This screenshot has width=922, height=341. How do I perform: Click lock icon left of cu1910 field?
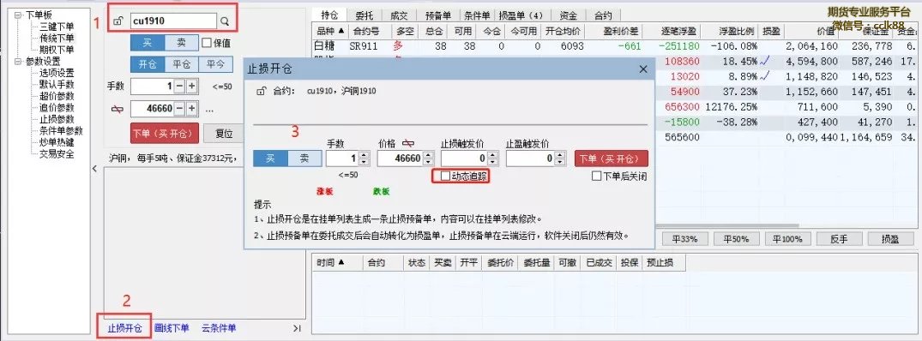point(118,21)
